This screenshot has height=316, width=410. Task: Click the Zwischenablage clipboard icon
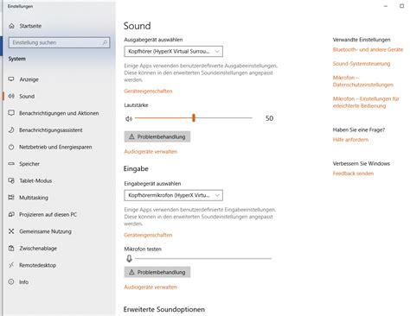coord(11,248)
